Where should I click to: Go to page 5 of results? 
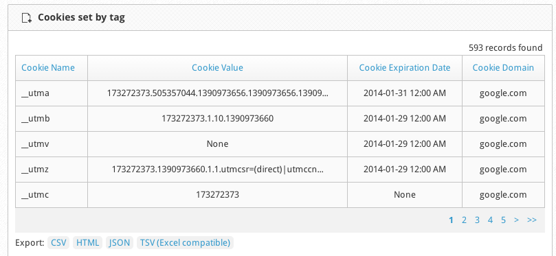(x=503, y=220)
